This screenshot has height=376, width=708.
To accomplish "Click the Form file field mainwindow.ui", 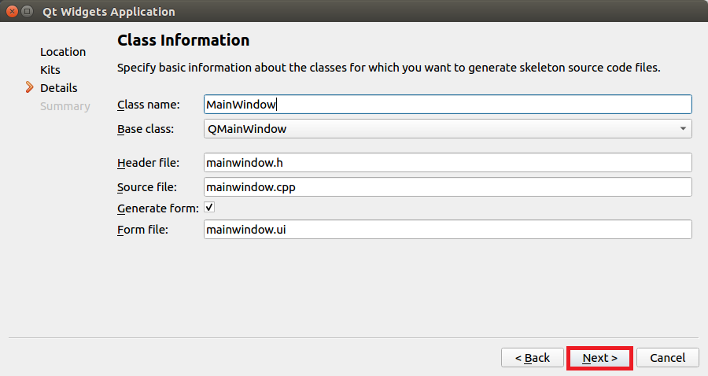I will pos(448,230).
